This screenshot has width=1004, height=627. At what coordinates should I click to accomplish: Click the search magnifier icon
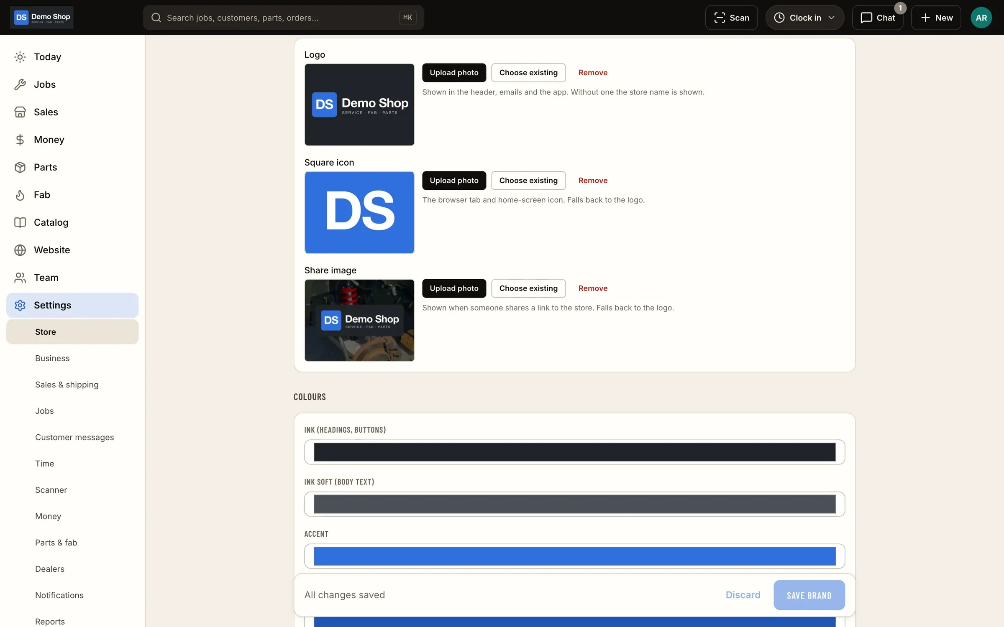click(x=156, y=18)
